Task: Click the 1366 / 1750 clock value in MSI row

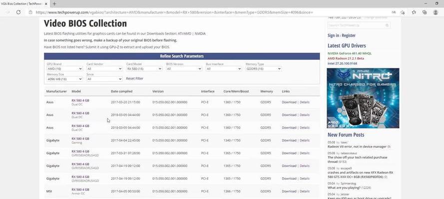Action: click(232, 191)
